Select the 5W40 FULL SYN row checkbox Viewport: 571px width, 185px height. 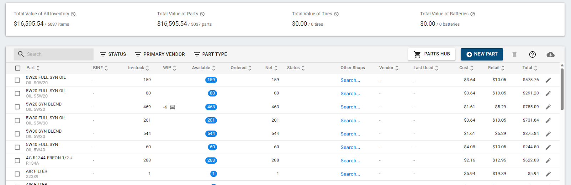click(17, 147)
